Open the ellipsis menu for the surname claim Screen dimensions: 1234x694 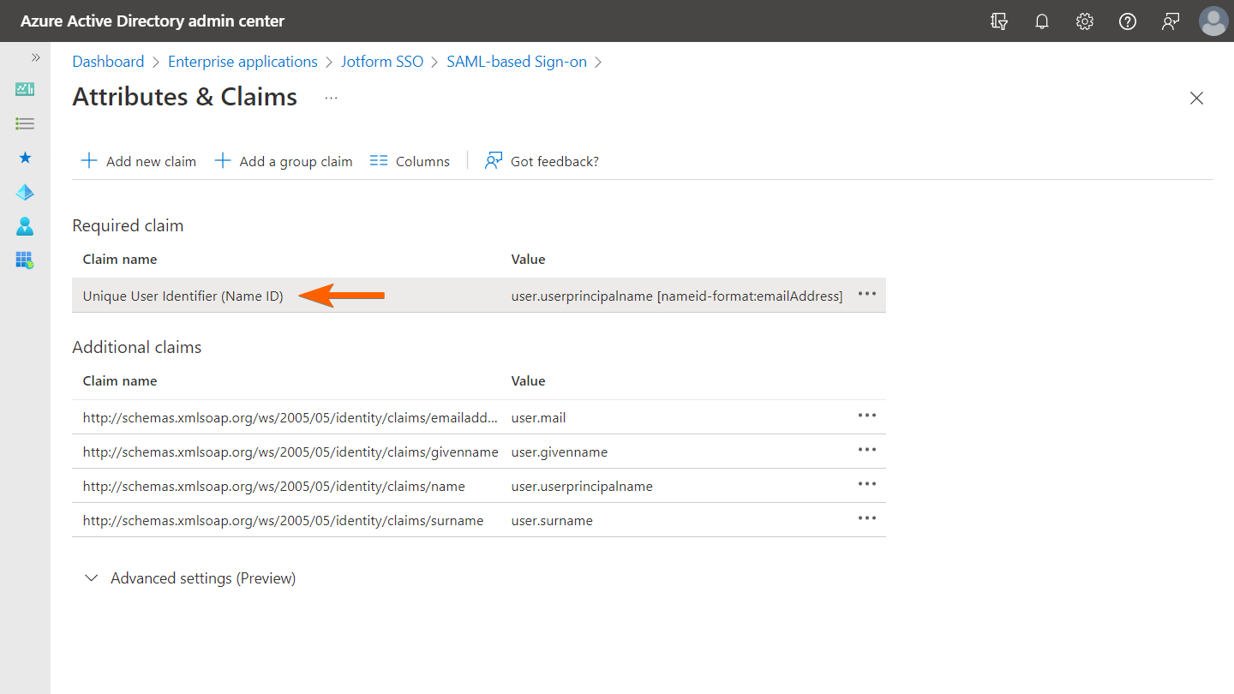867,518
